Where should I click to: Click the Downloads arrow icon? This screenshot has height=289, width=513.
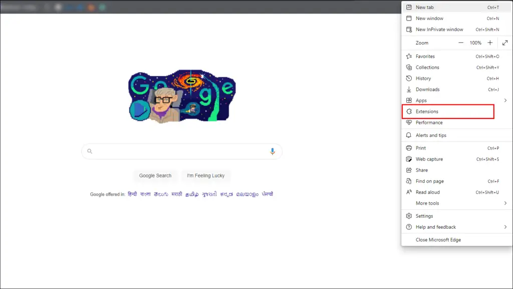point(409,89)
